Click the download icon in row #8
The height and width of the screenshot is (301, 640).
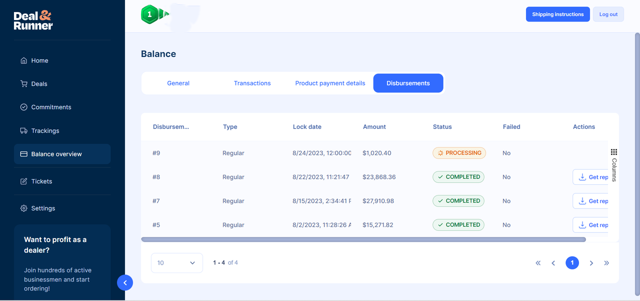click(582, 177)
